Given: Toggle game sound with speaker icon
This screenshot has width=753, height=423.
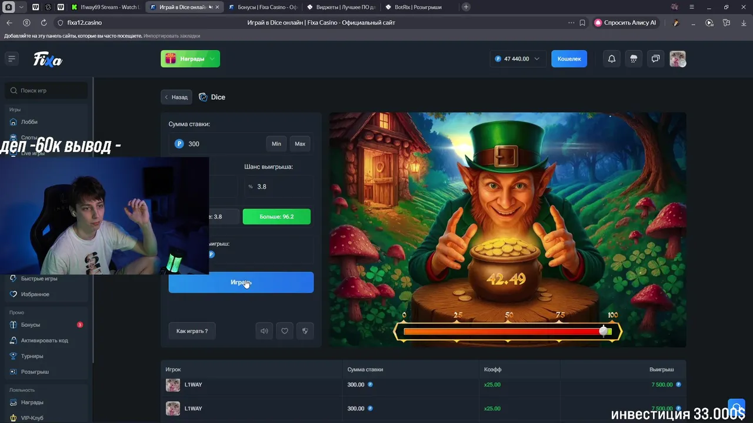Looking at the screenshot, I should pyautogui.click(x=264, y=331).
